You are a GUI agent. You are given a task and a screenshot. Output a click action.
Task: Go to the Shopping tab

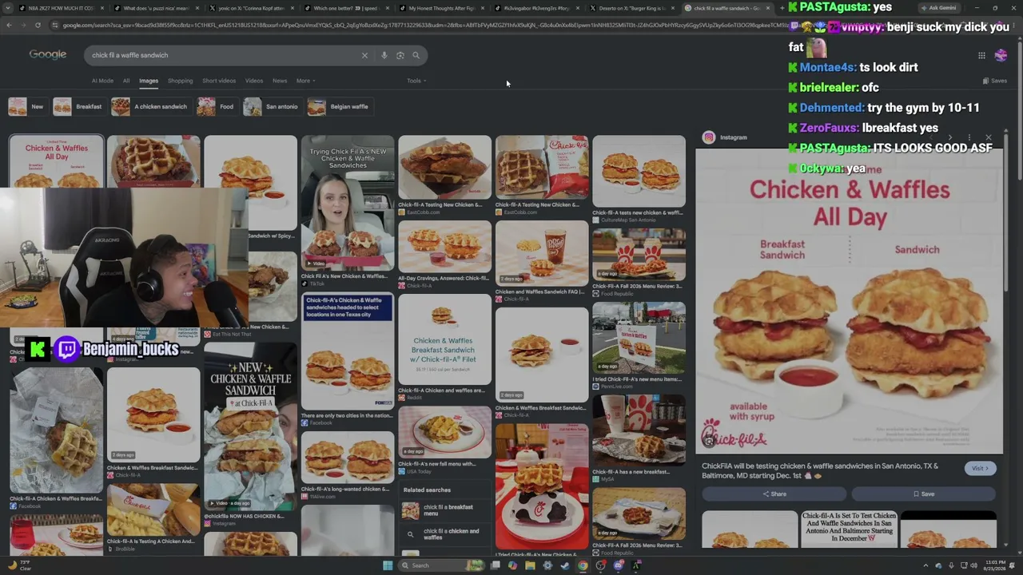(180, 81)
